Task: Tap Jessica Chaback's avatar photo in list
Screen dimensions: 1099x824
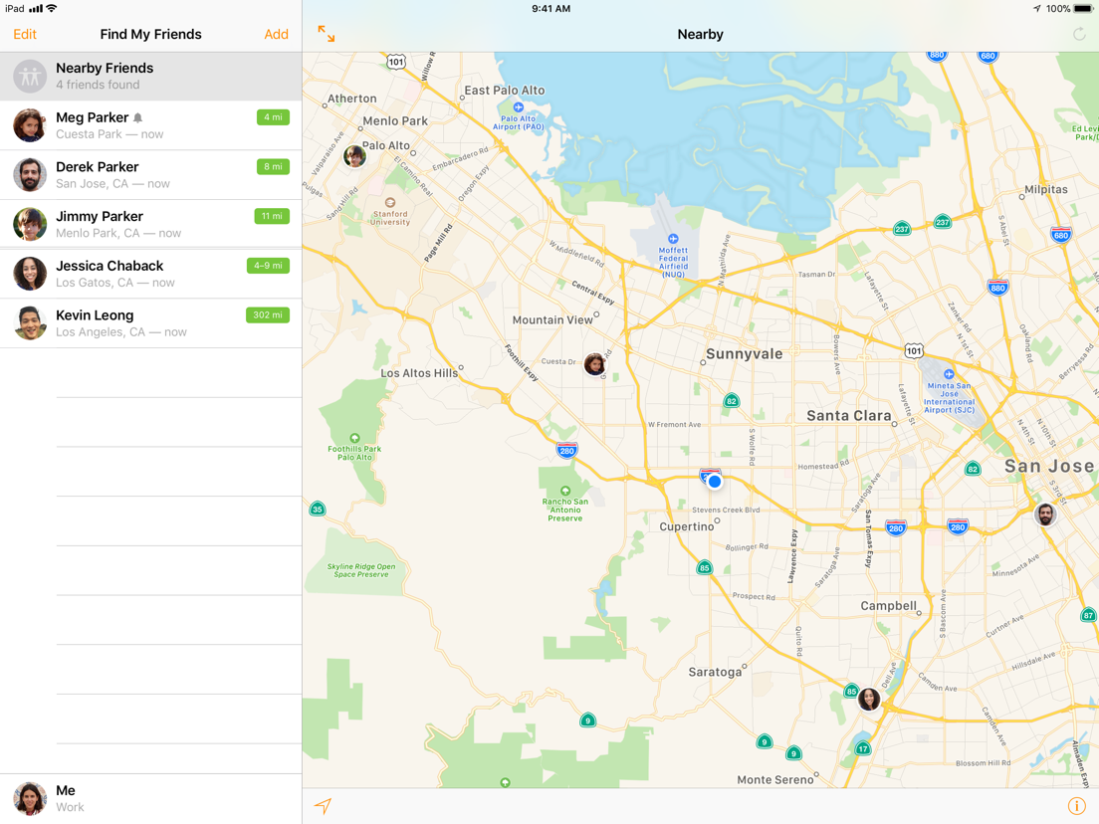Action: (30, 274)
